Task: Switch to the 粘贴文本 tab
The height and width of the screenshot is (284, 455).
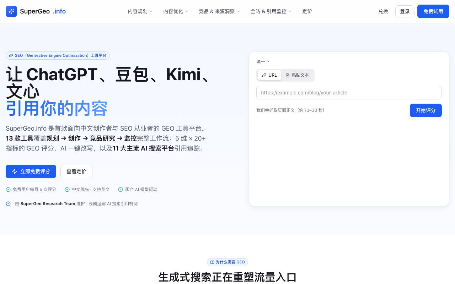Action: point(297,75)
